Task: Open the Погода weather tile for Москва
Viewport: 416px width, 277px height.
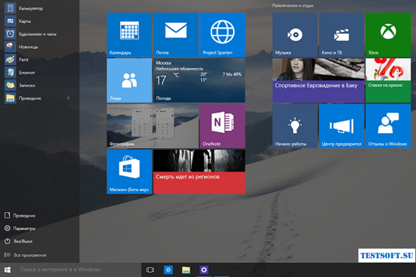Action: [x=199, y=80]
